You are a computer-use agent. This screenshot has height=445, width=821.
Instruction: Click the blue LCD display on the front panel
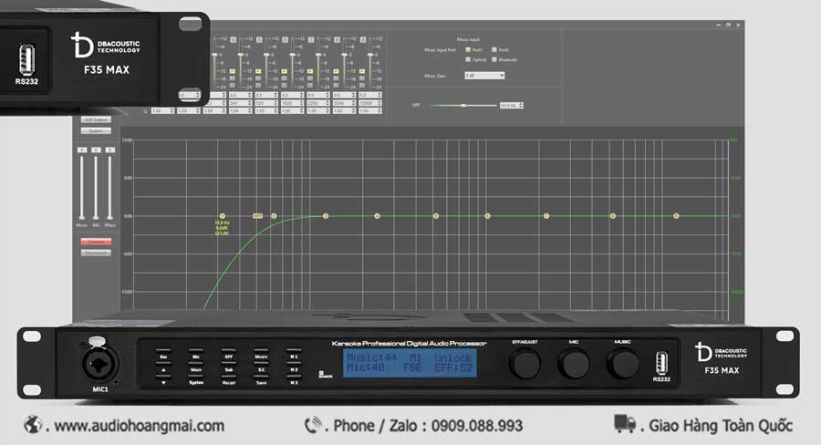(x=410, y=363)
